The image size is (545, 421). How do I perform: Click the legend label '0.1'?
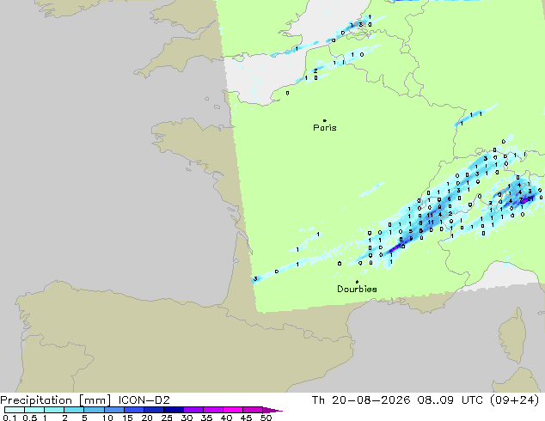pos(9,418)
